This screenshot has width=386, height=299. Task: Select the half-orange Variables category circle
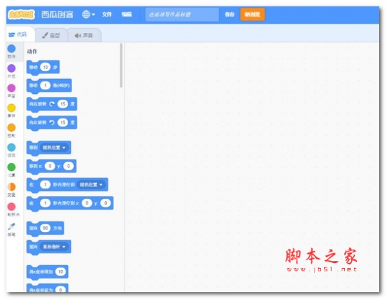click(x=12, y=186)
